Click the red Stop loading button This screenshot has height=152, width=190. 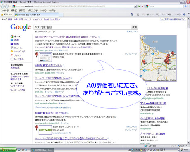click(142, 6)
